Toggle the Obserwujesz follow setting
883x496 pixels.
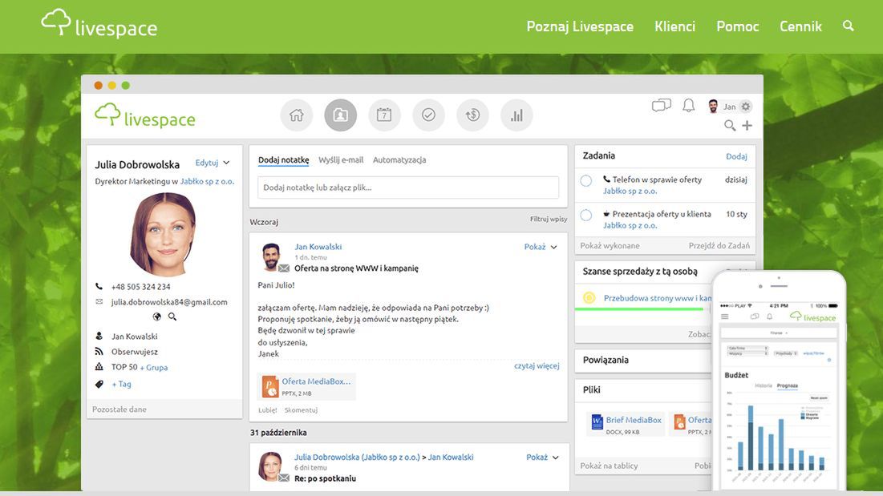point(134,351)
